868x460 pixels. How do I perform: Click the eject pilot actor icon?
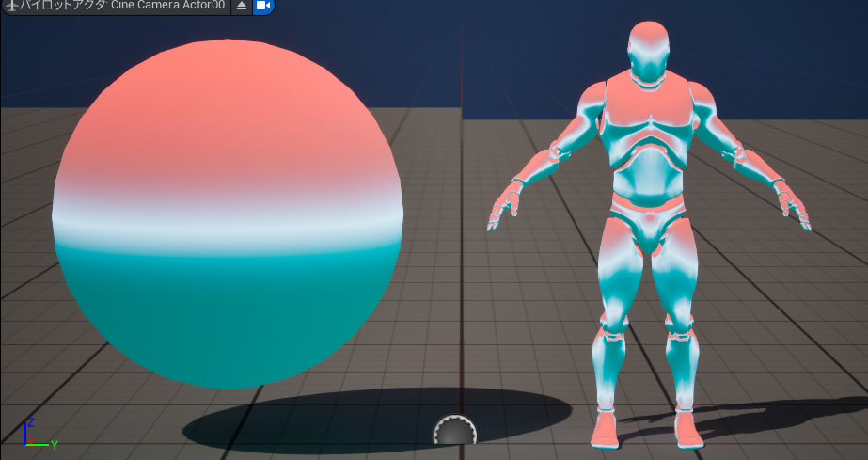tap(242, 6)
